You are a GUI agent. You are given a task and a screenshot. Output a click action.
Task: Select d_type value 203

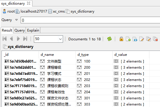[x=87, y=86]
